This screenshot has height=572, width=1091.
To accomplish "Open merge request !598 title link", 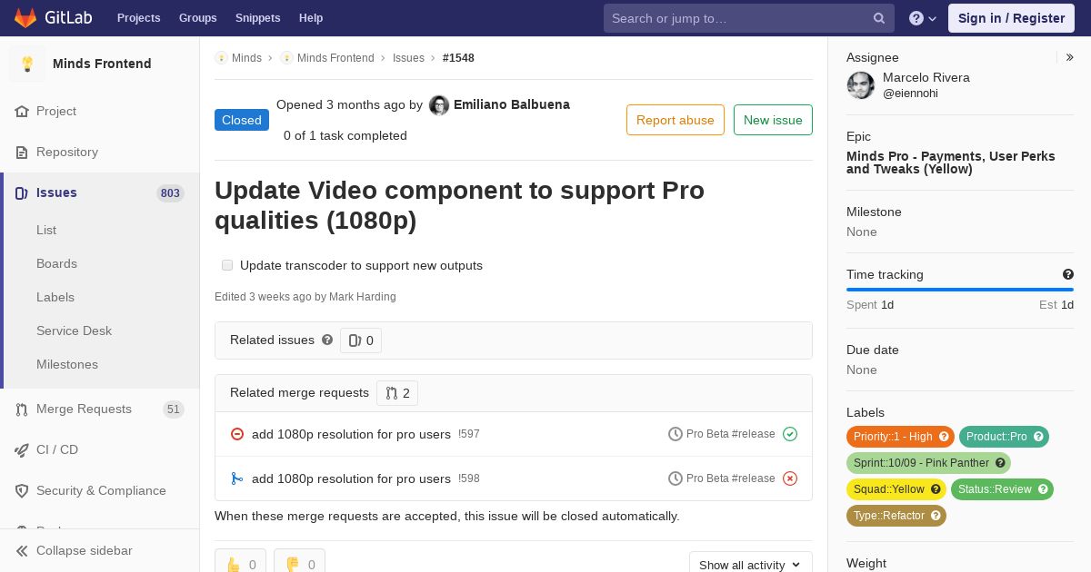I will (x=351, y=478).
